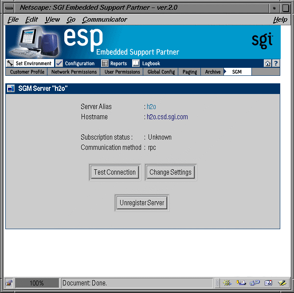Open the Communicator menu
Viewport: 294px width, 293px height.
[x=105, y=20]
